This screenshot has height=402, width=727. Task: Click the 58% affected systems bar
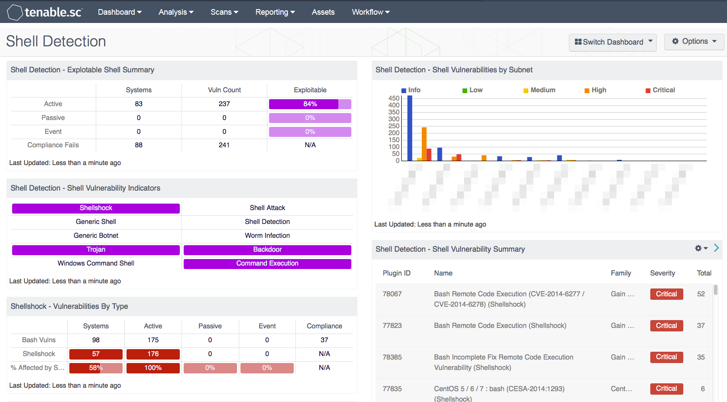pyautogui.click(x=96, y=368)
